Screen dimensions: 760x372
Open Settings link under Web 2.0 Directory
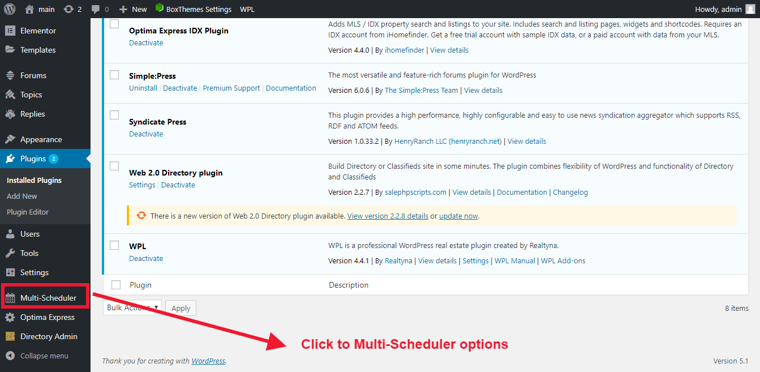pyautogui.click(x=142, y=185)
